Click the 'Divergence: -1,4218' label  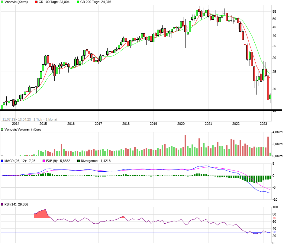(x=96, y=161)
